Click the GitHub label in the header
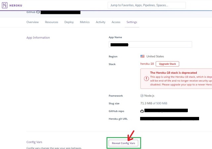The height and width of the screenshot is (149, 212). pos(31,12)
